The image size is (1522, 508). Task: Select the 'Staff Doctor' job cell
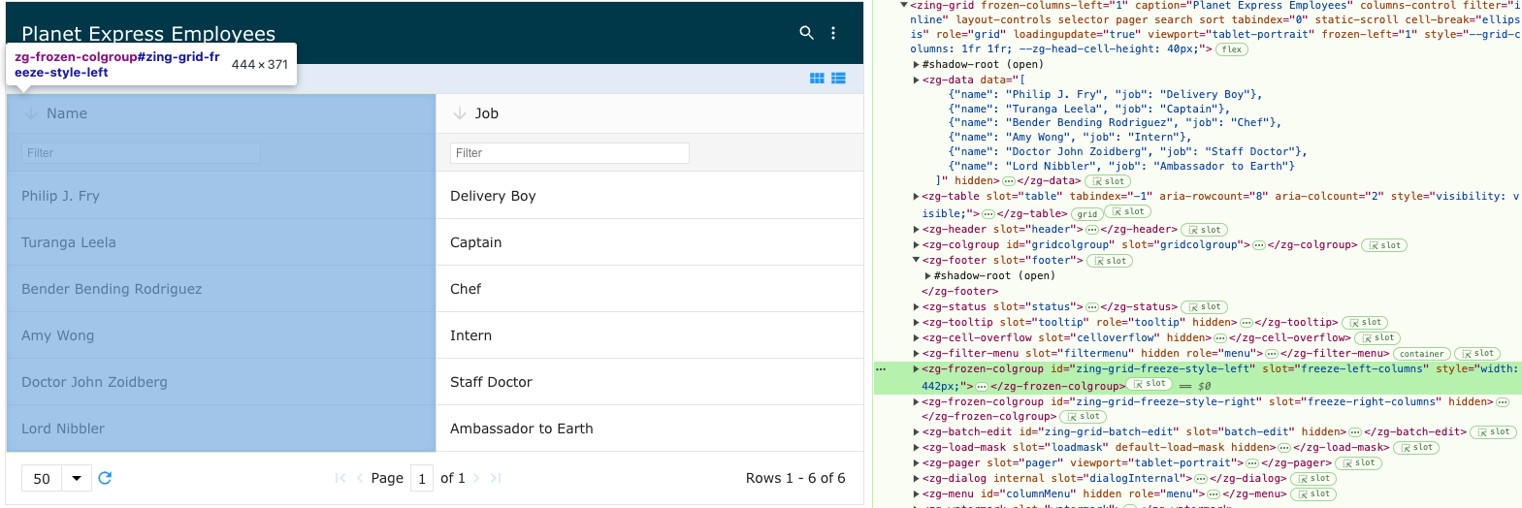coord(650,382)
